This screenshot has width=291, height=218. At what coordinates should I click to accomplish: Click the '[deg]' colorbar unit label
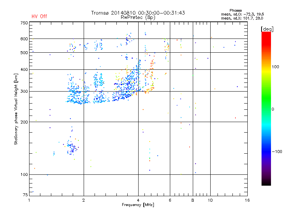[x=267, y=29]
